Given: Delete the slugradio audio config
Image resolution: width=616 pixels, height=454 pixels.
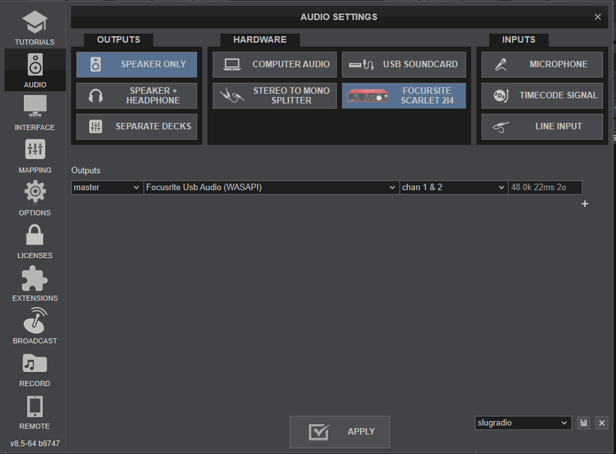Looking at the screenshot, I should pyautogui.click(x=602, y=423).
